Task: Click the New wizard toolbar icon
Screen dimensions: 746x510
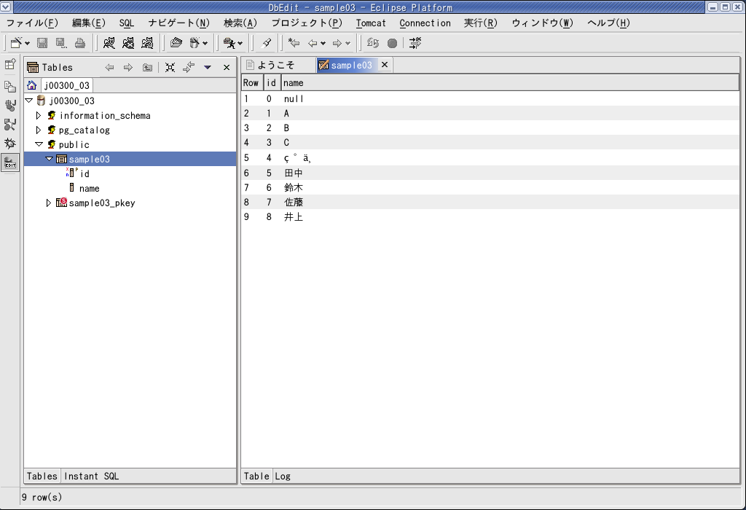Action: coord(16,43)
